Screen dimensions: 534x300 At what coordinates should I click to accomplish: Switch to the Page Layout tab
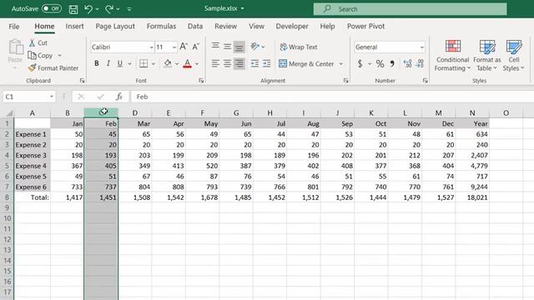tap(115, 26)
